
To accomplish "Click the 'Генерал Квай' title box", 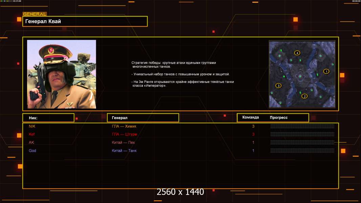I will pos(85,21).
